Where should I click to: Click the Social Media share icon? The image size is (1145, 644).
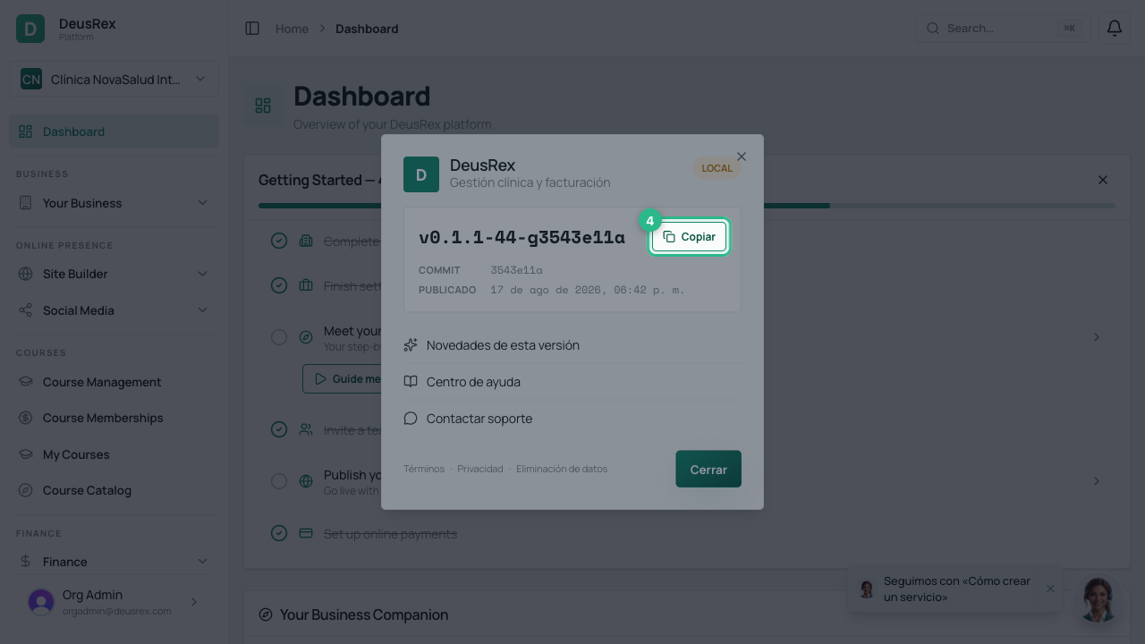point(25,310)
